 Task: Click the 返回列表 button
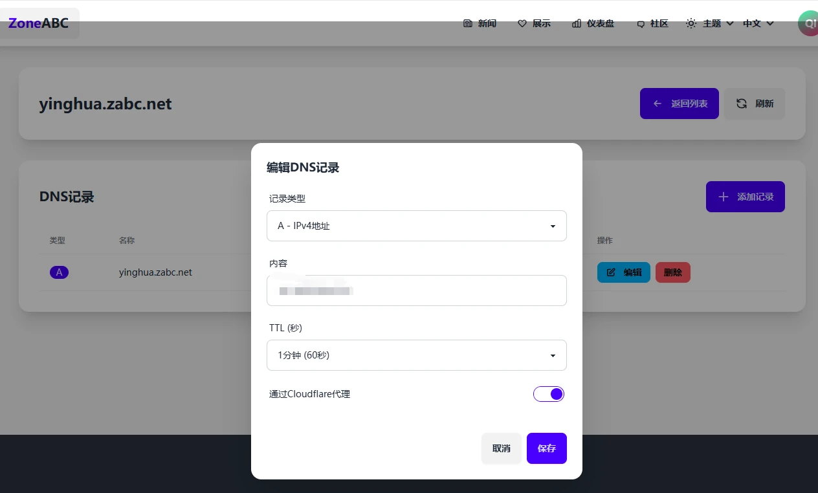679,104
